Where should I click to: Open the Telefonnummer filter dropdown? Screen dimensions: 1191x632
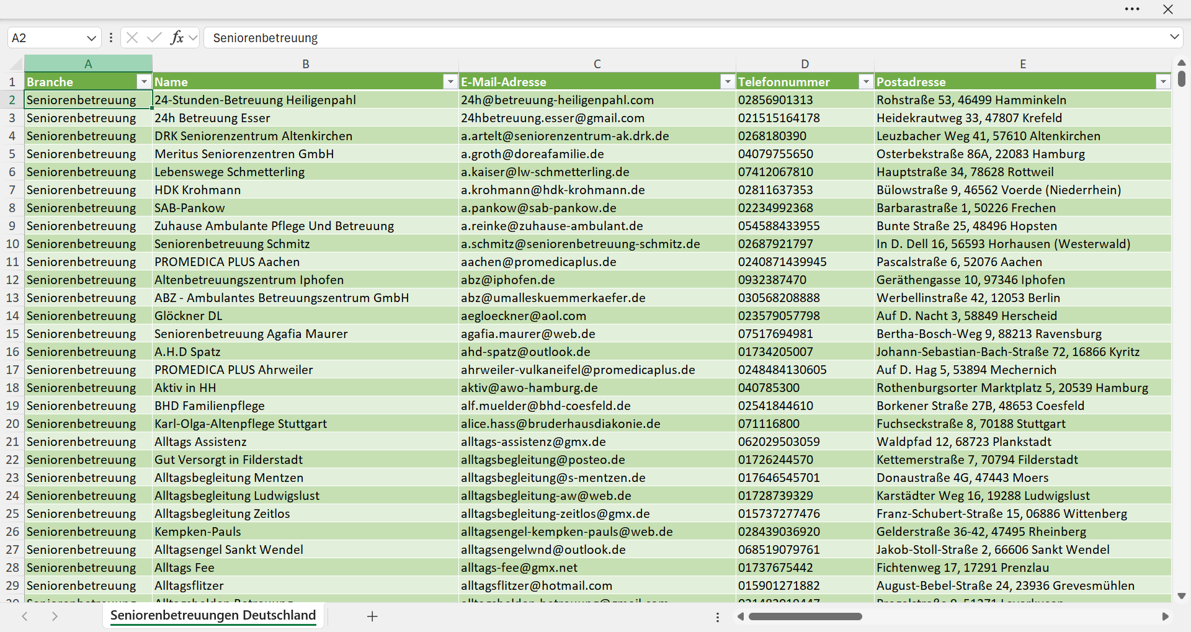866,82
